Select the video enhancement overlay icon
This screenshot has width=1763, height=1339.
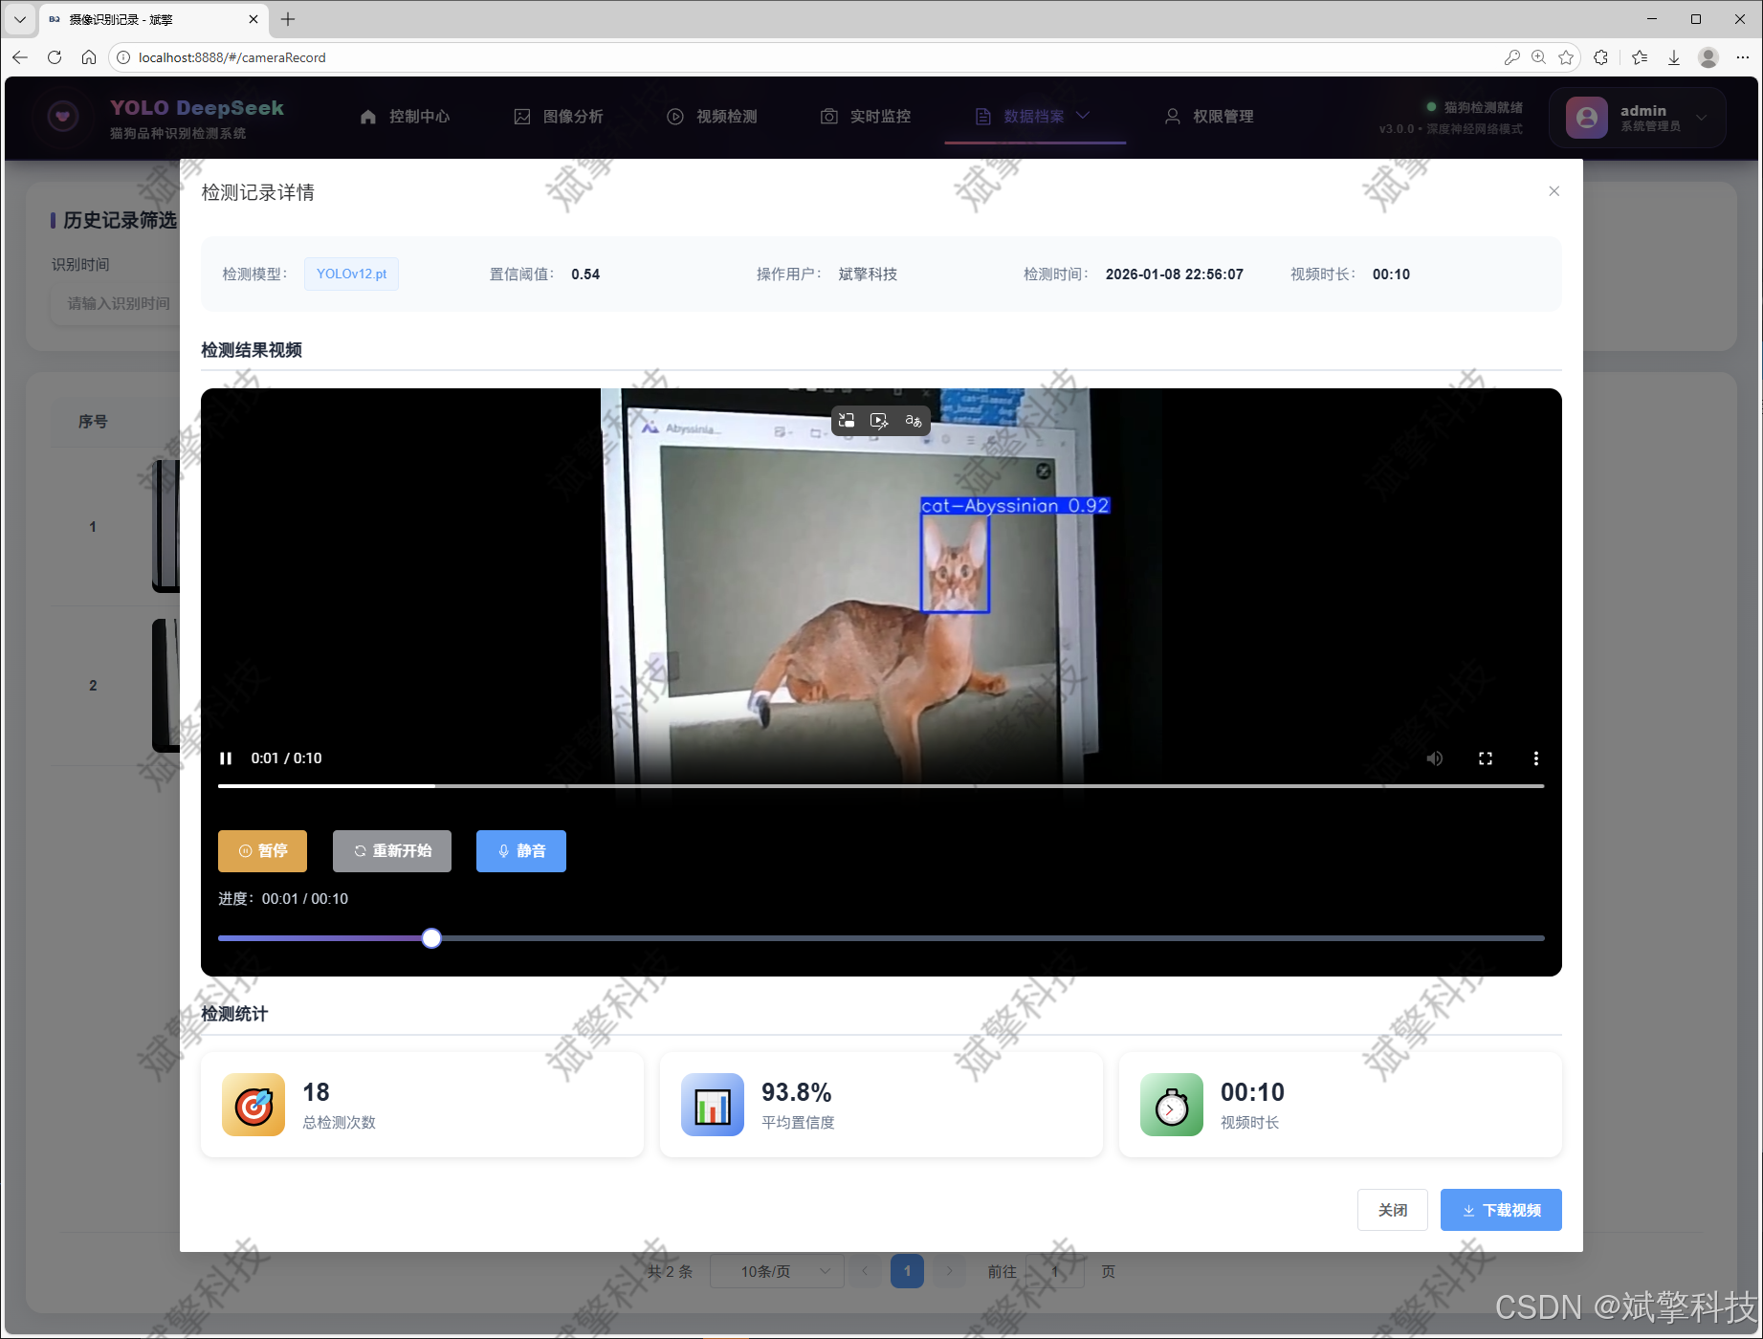879,420
